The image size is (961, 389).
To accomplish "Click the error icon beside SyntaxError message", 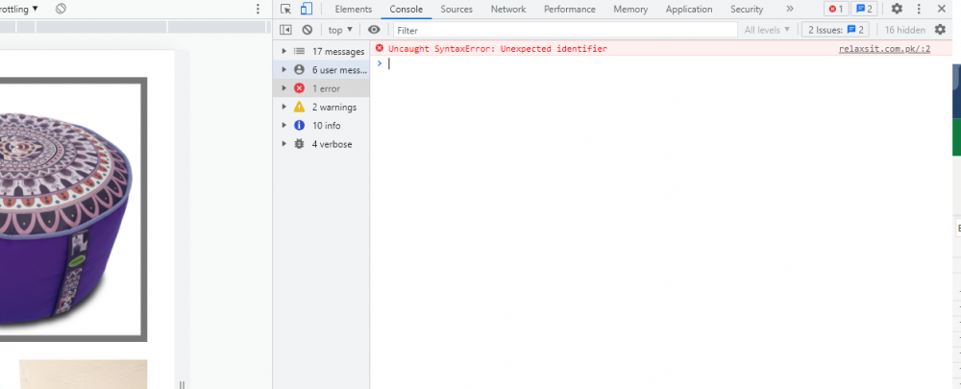I will point(380,48).
